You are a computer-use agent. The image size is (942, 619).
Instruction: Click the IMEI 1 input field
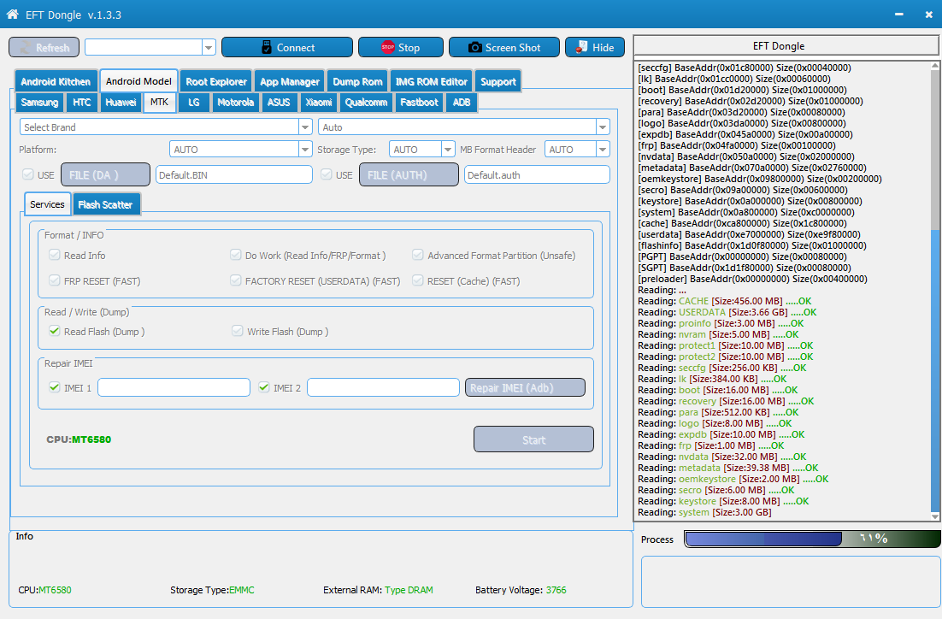(174, 387)
